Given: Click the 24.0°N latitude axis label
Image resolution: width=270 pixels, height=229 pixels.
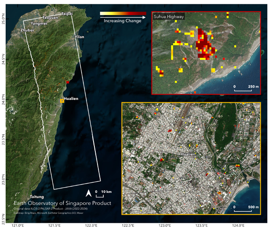Looking at the screenshot, I should (4, 100).
